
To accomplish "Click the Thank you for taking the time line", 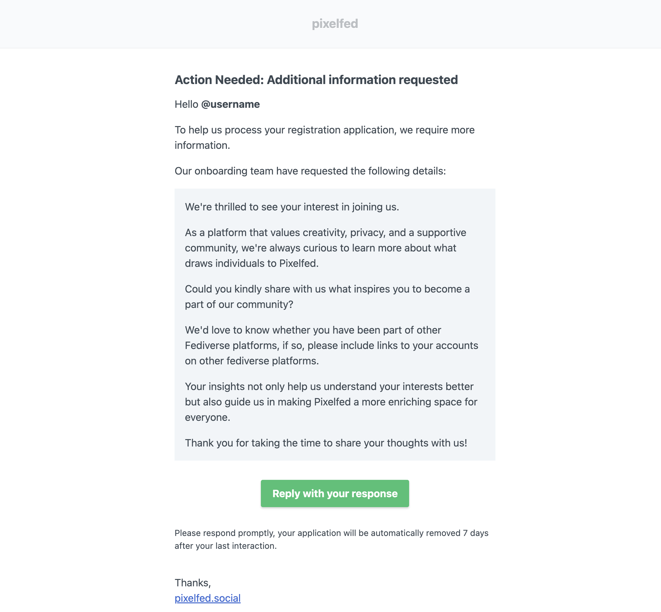I will (326, 443).
